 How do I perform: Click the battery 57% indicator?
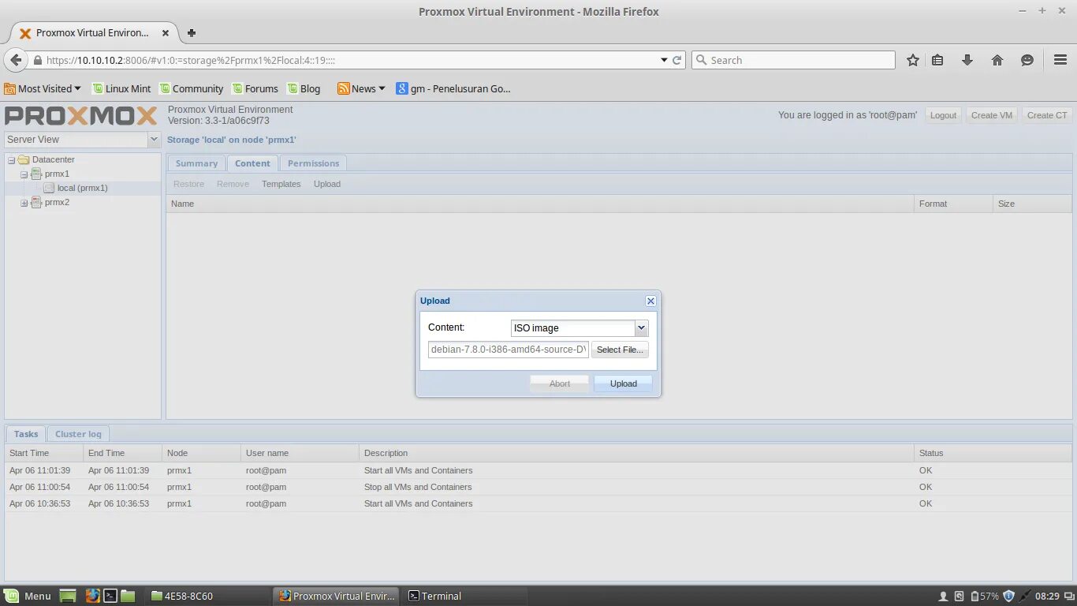pos(985,597)
